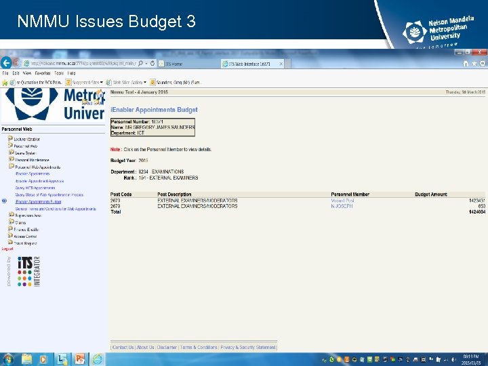Click Personal Maintenance folder icon
488x366 pixels.
click(12, 159)
